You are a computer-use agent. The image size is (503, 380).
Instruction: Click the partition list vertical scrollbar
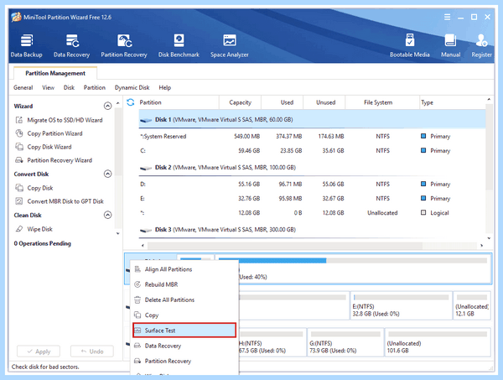(x=489, y=148)
